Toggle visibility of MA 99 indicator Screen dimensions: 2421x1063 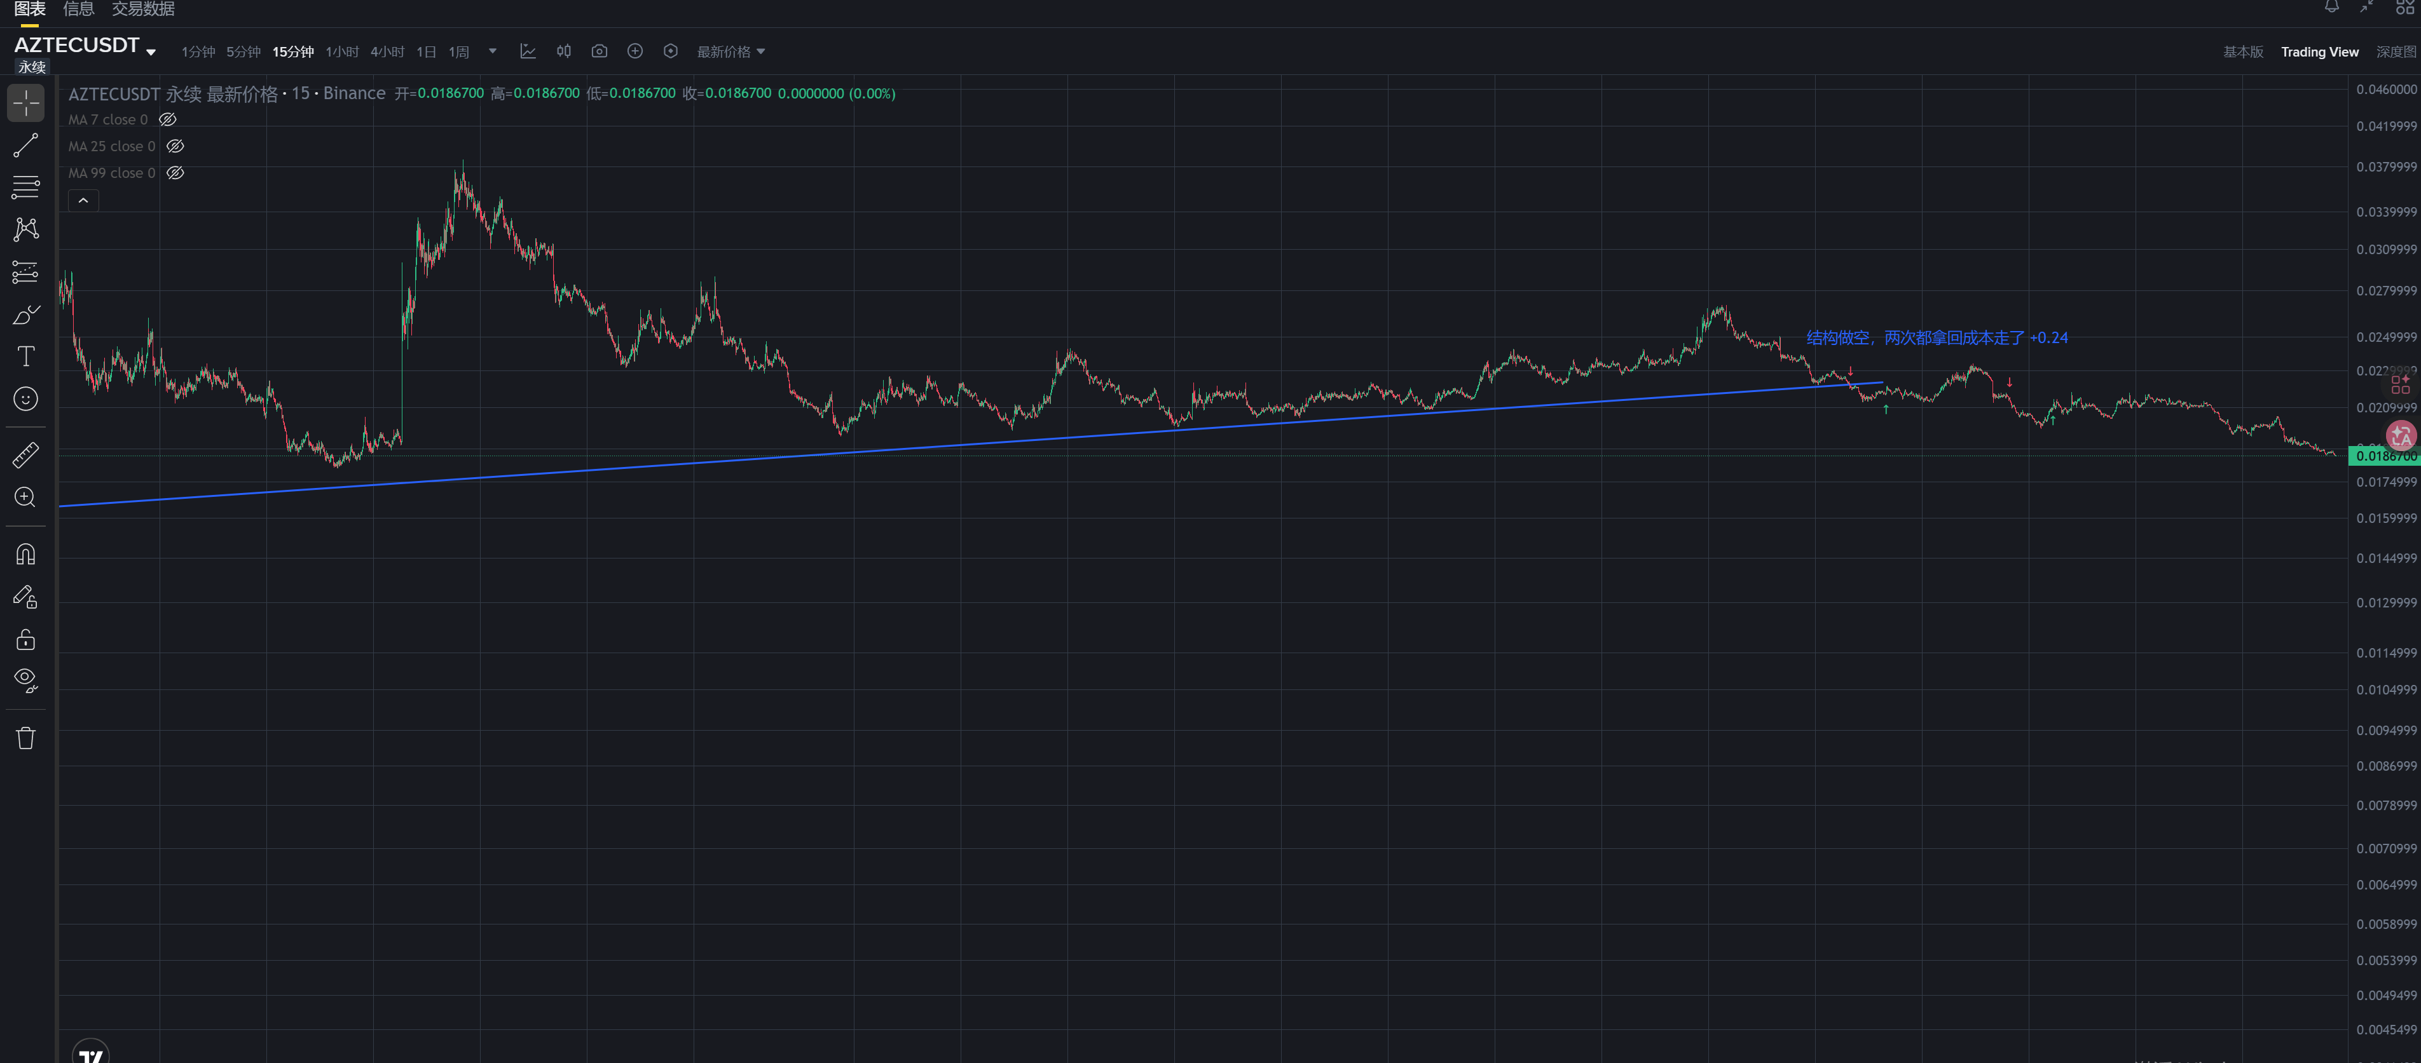(x=175, y=173)
